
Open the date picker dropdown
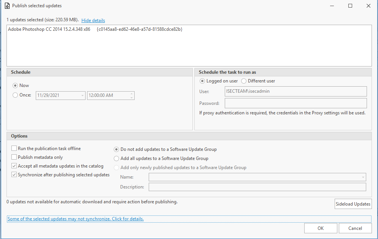click(x=82, y=95)
